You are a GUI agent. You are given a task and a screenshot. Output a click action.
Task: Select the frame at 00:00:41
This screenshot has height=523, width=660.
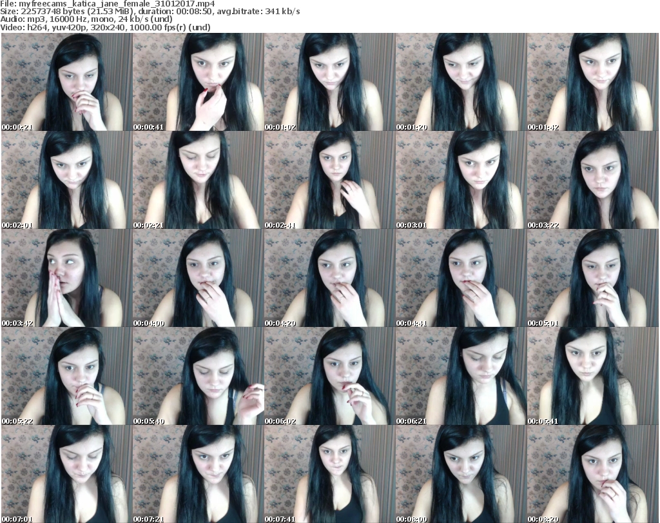pyautogui.click(x=198, y=82)
